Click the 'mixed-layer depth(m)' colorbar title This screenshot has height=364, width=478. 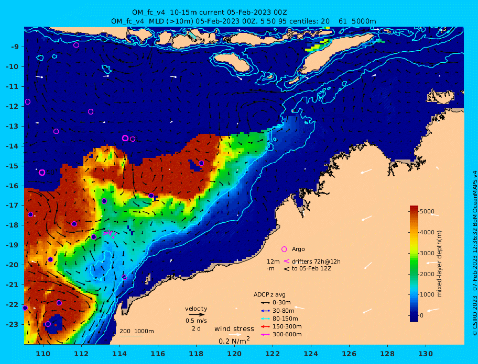pos(439,264)
